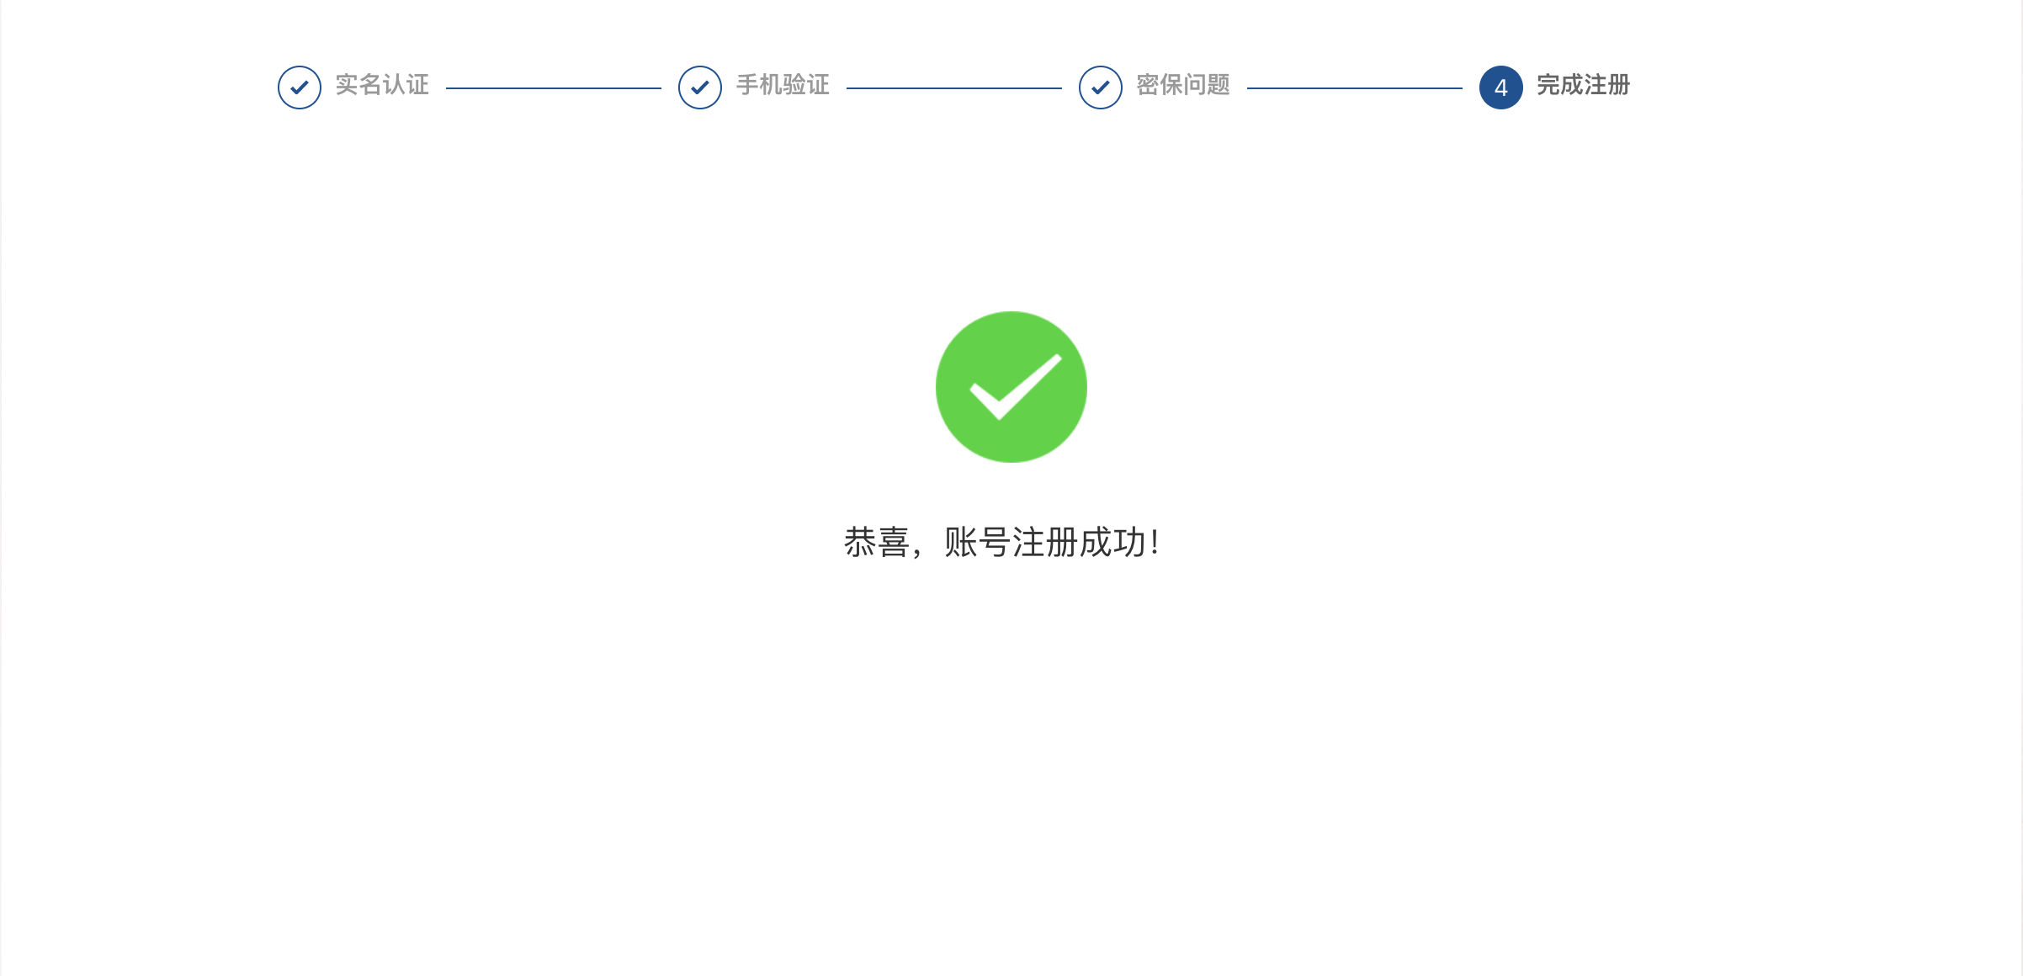
Task: Click the word 成功 in success message
Action: 1112,543
